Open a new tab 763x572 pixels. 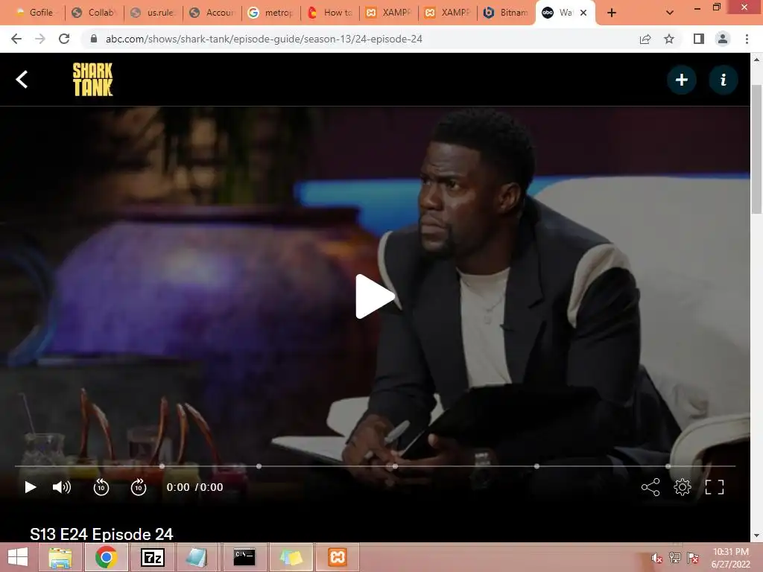click(612, 13)
